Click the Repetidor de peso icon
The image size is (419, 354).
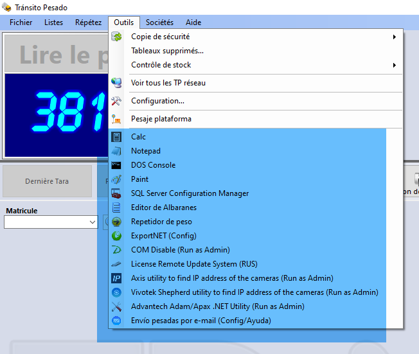coord(116,222)
